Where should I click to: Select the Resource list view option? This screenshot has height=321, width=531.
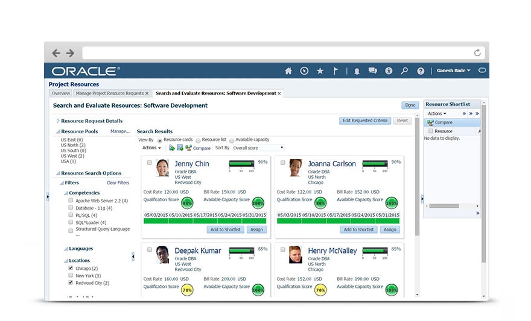198,140
